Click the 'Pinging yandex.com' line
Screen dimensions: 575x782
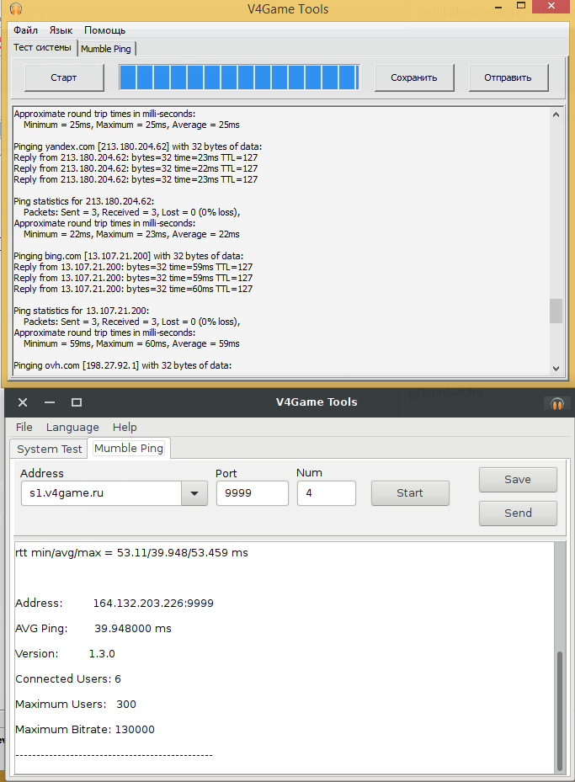click(137, 146)
